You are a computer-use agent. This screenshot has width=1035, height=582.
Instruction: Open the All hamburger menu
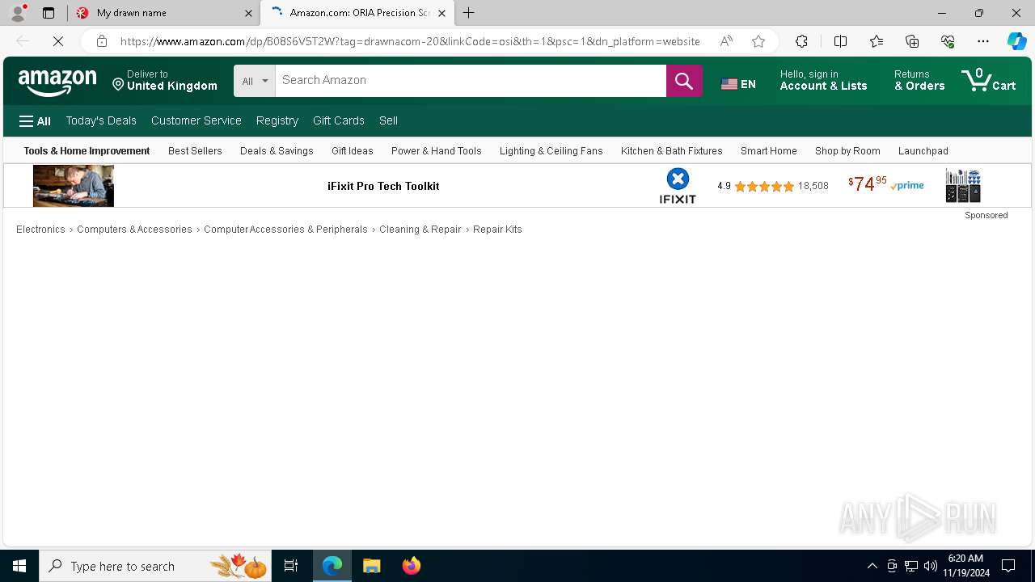[35, 121]
